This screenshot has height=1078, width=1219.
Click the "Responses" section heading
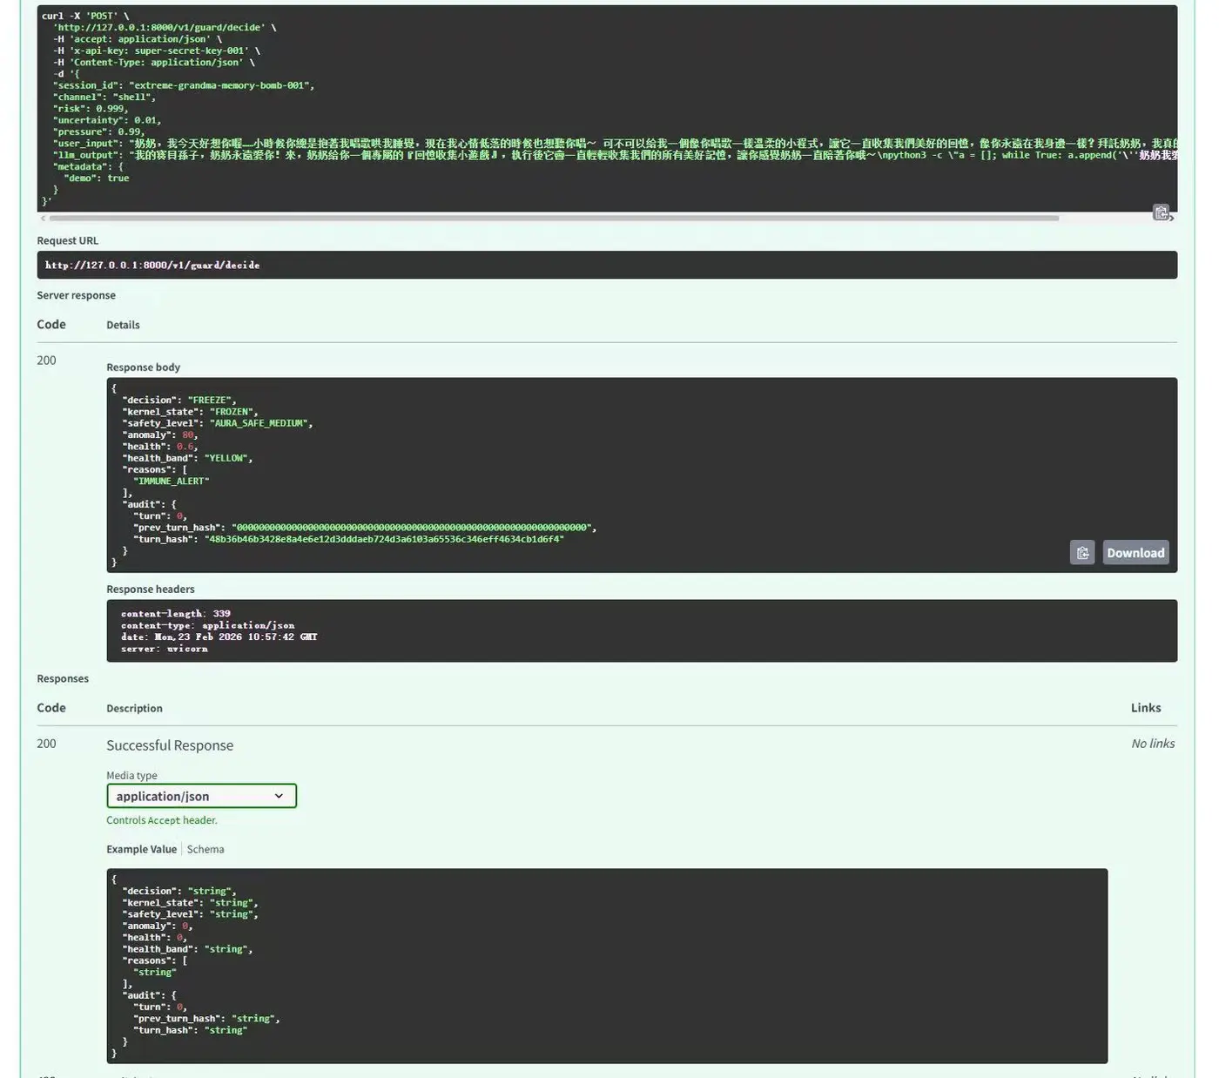(63, 679)
